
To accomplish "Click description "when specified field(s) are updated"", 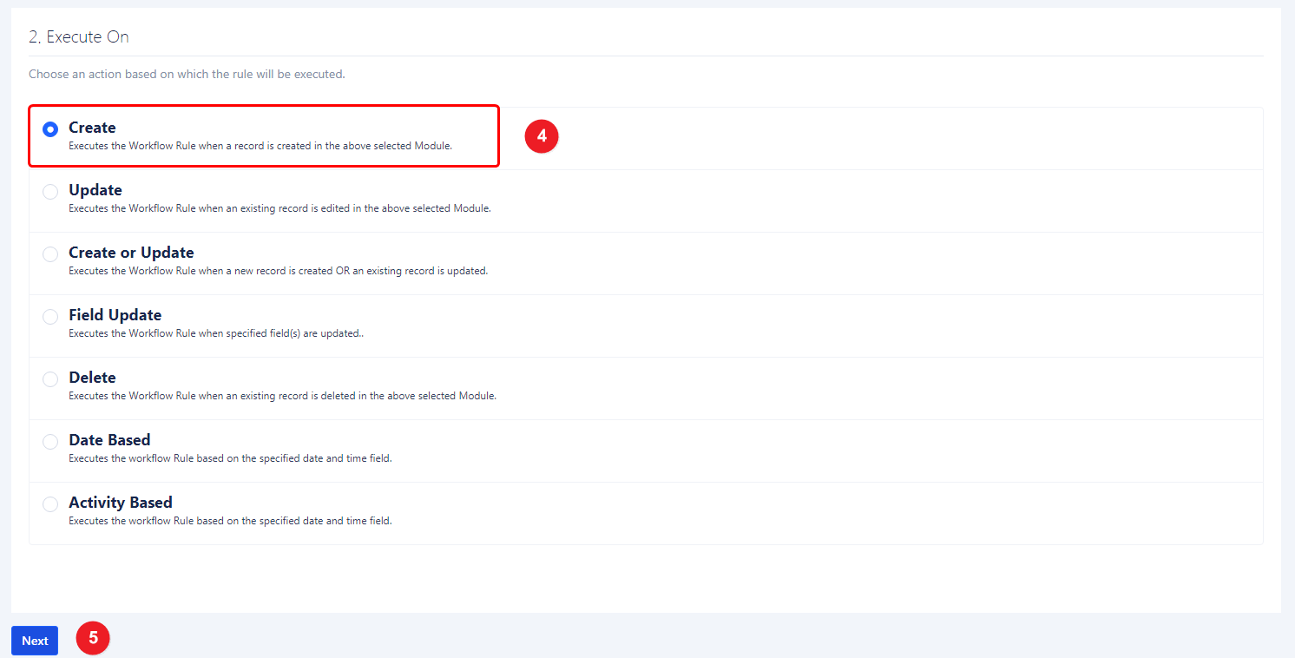I will click(215, 333).
